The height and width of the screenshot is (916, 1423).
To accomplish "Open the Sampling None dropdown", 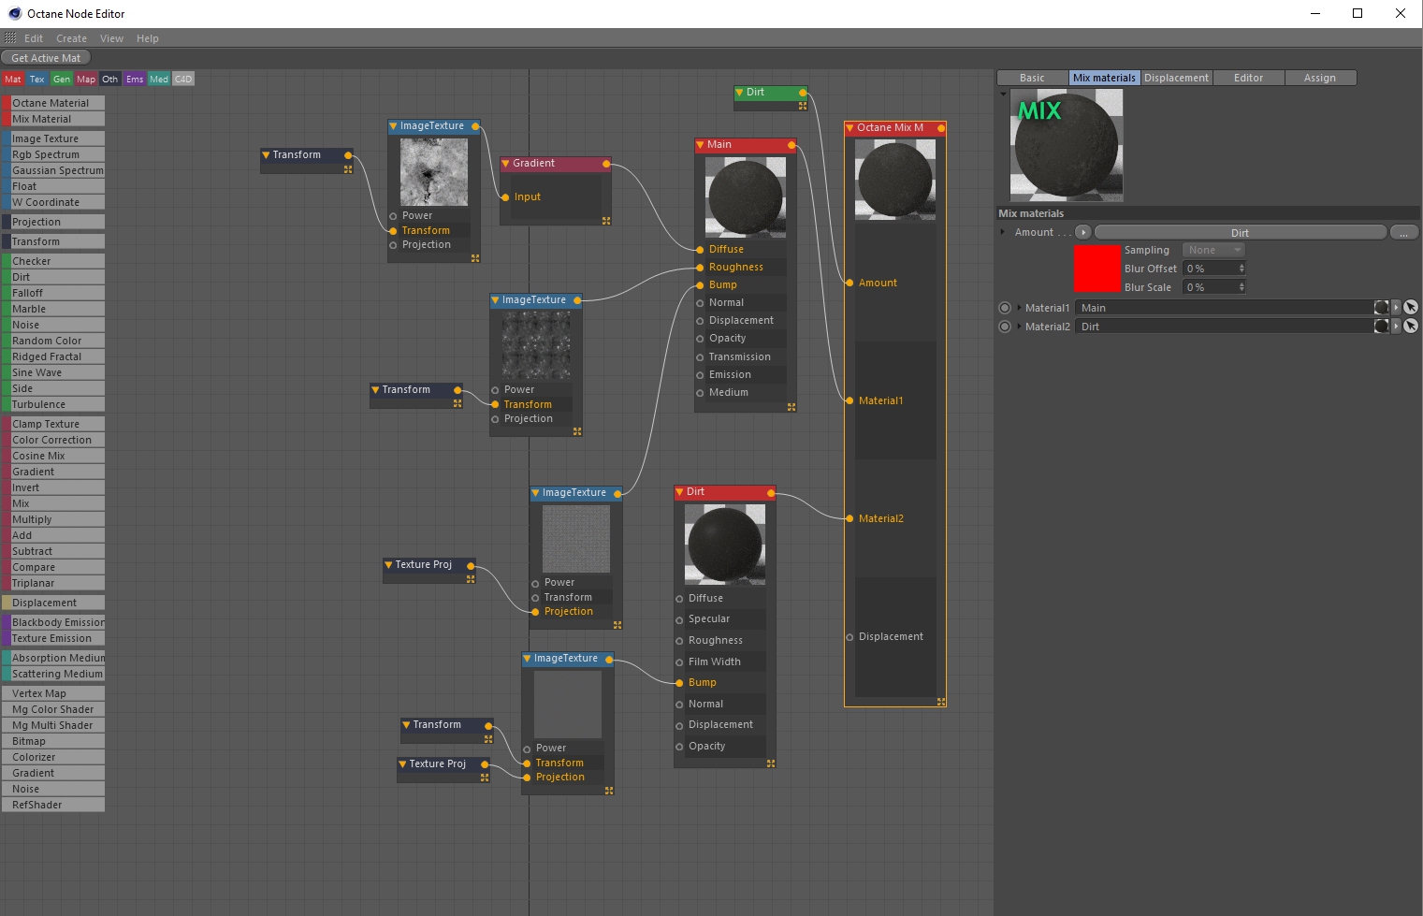I will [x=1213, y=250].
